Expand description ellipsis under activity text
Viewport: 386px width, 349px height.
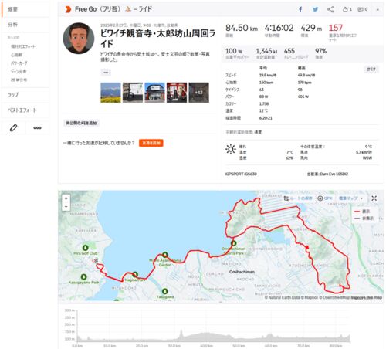click(x=106, y=73)
